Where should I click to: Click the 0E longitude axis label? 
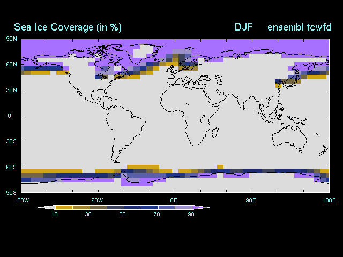point(174,200)
